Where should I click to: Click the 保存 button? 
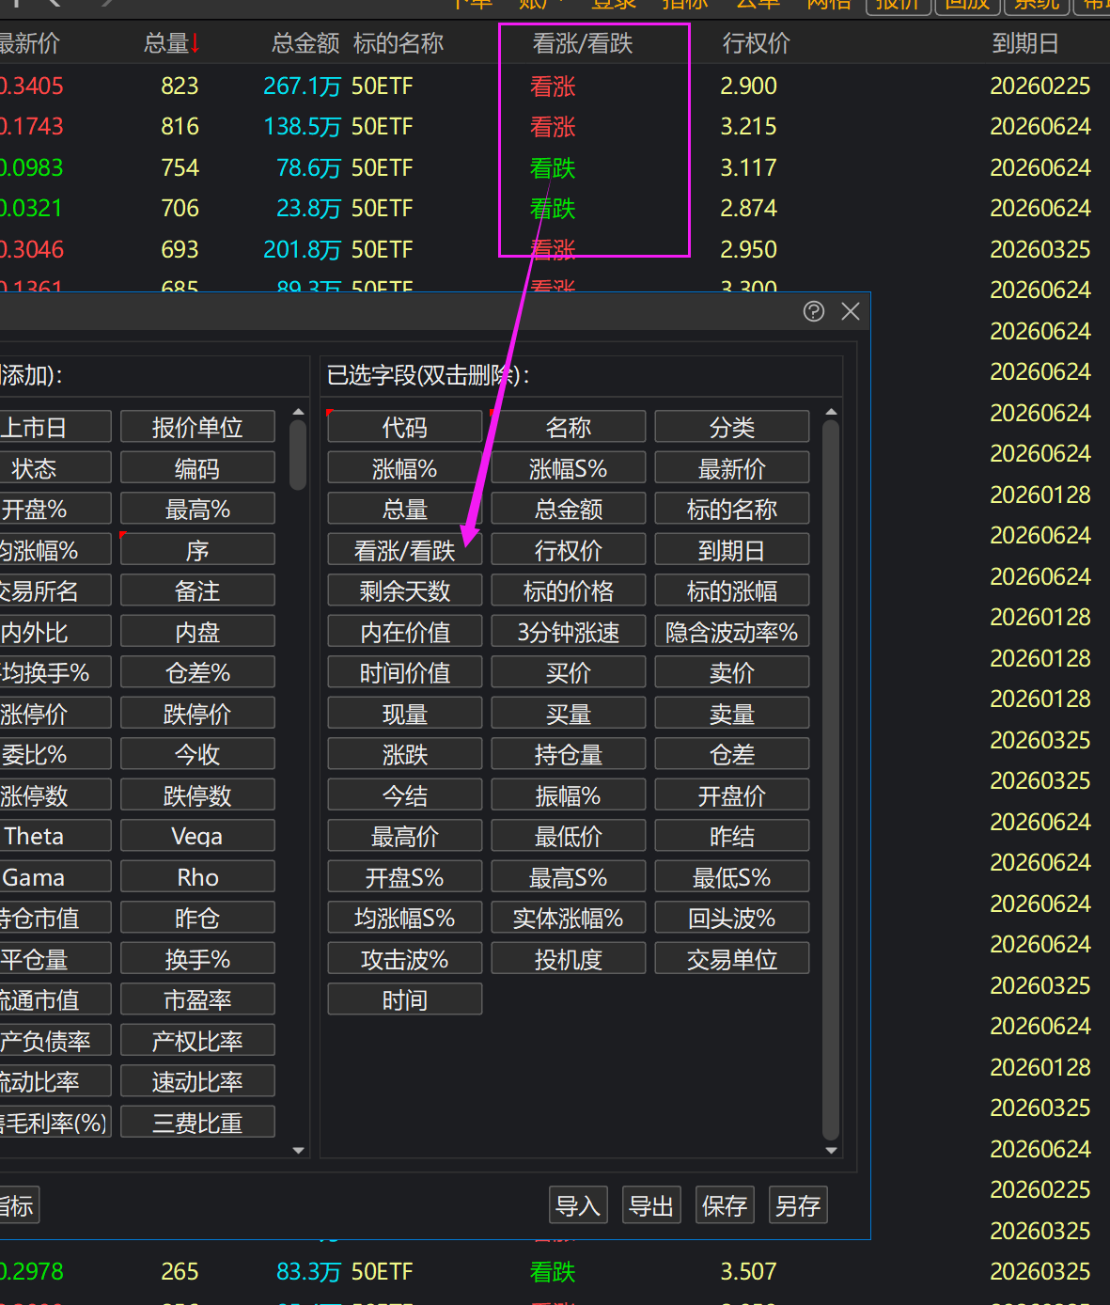coord(724,1205)
